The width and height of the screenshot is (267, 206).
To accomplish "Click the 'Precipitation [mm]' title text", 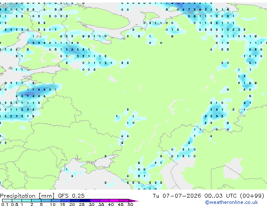I will (x=27, y=196).
